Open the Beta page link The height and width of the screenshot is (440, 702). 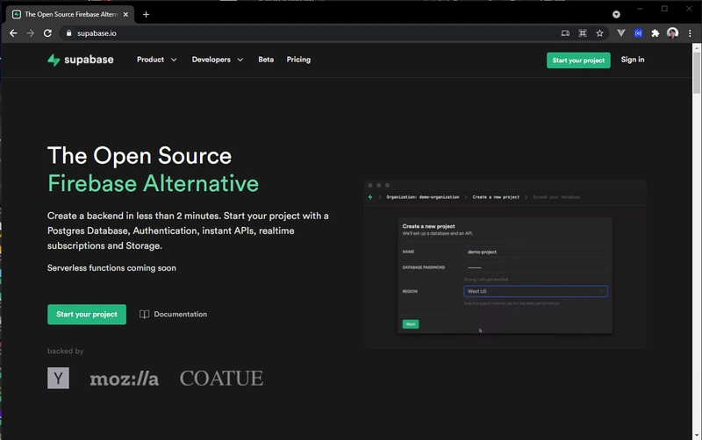click(x=266, y=60)
